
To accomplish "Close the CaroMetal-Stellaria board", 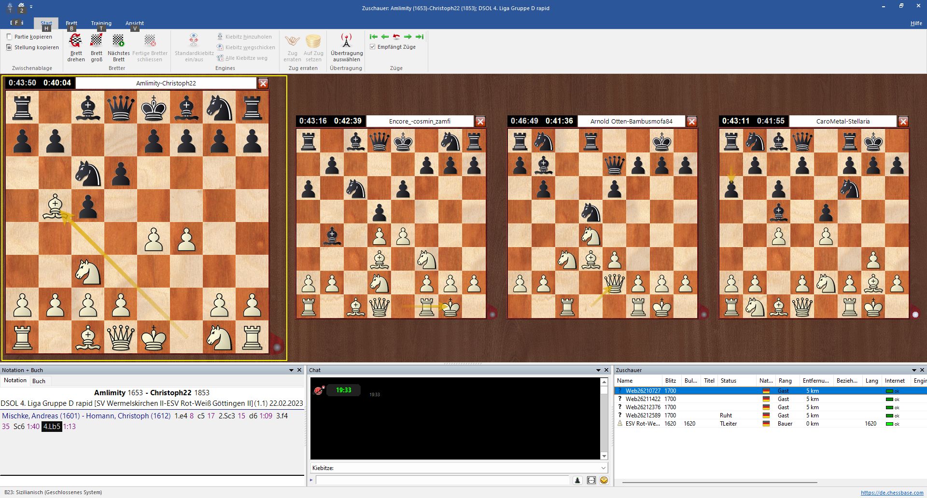I will pyautogui.click(x=903, y=122).
